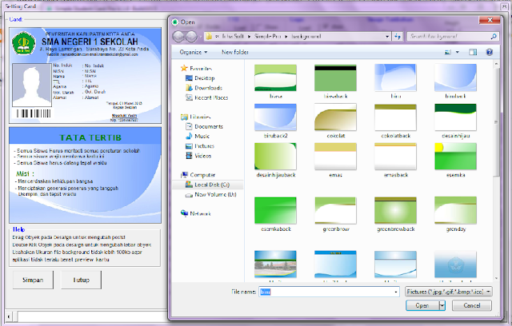Click the file list scrollbar up arrow
This screenshot has width=512, height=326.
[x=496, y=64]
